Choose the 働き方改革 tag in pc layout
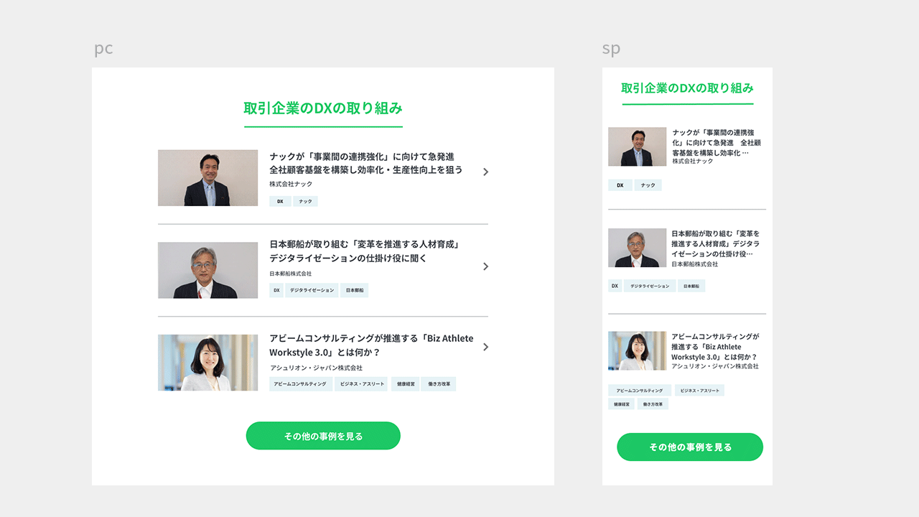The height and width of the screenshot is (517, 919). (x=439, y=384)
